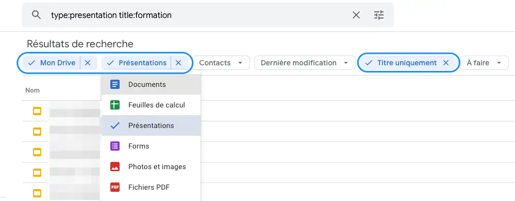Select Fichiers PDF menu item
The image size is (515, 201).
[x=151, y=188]
